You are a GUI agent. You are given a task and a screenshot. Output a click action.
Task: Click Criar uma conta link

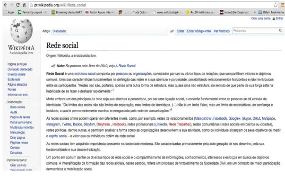[x=261, y=18]
